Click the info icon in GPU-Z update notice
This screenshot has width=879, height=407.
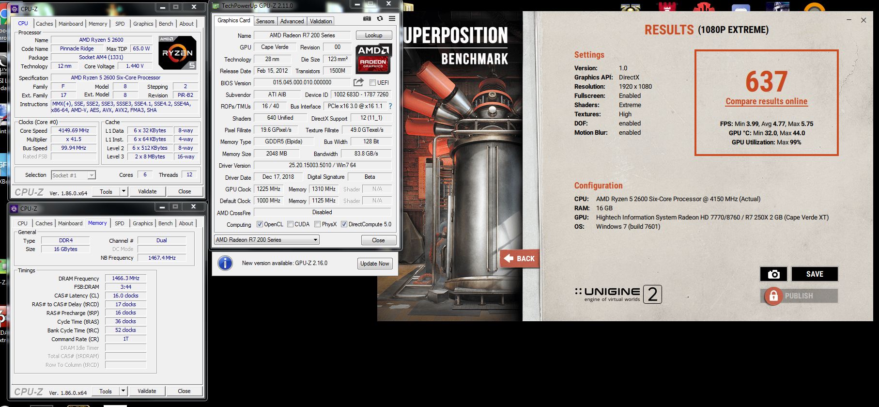225,263
